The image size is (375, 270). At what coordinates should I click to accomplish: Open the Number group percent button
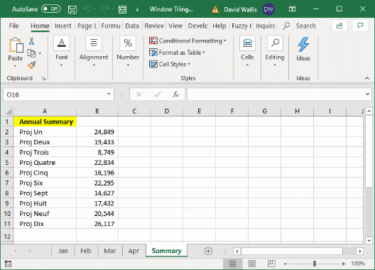128,50
